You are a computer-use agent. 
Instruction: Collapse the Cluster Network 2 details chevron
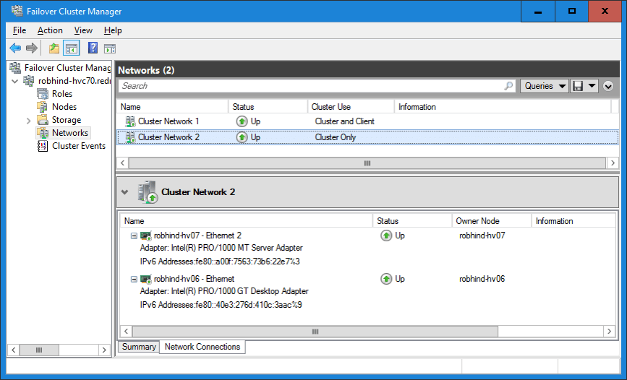pyautogui.click(x=125, y=191)
